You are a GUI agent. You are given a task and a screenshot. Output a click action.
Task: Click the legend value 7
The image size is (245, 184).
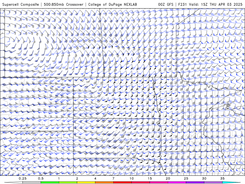(113, 178)
